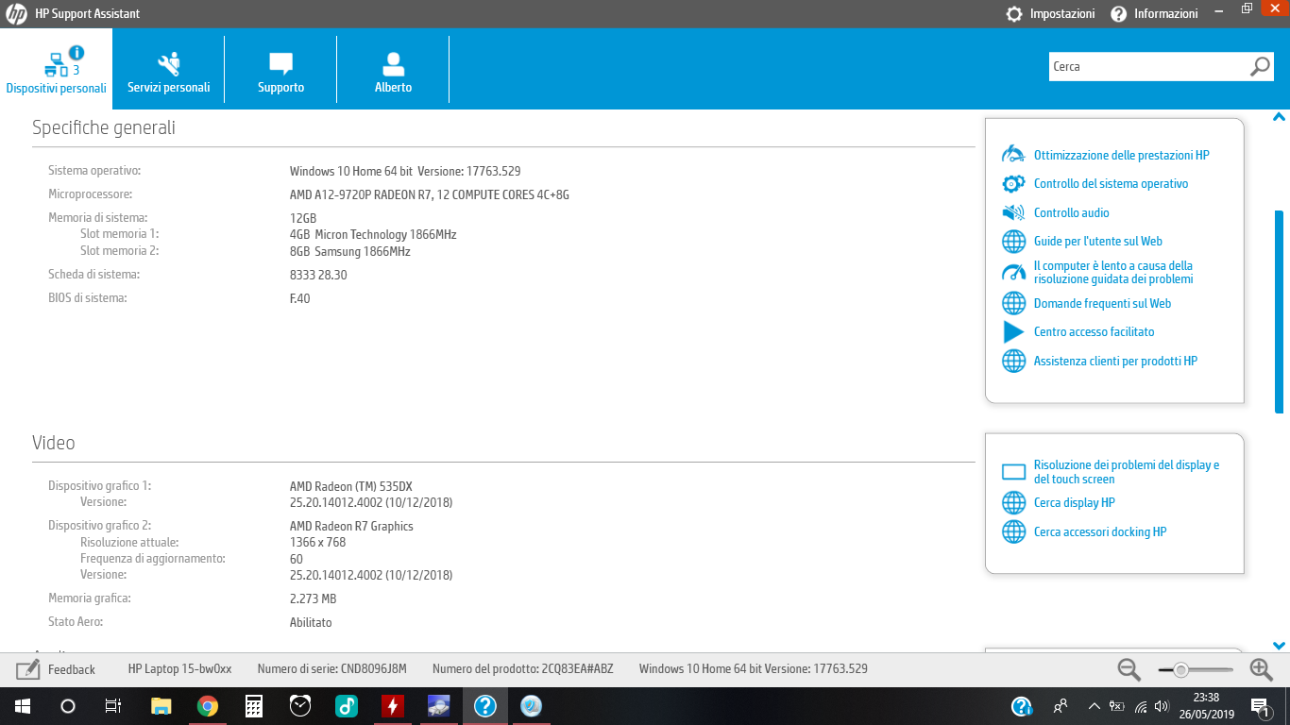Screen dimensions: 1290x725
Task: Open the Impostazioni settings
Action: (x=1050, y=14)
